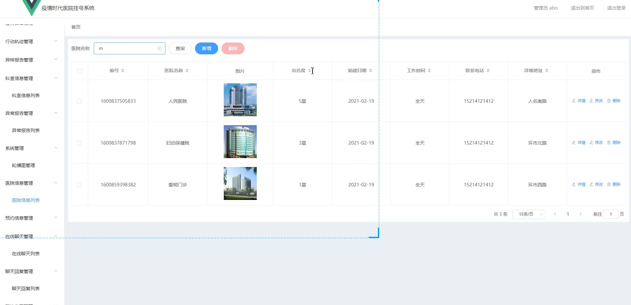Click the 共 3 条 total count text
The height and width of the screenshot is (305, 631).
pos(500,214)
